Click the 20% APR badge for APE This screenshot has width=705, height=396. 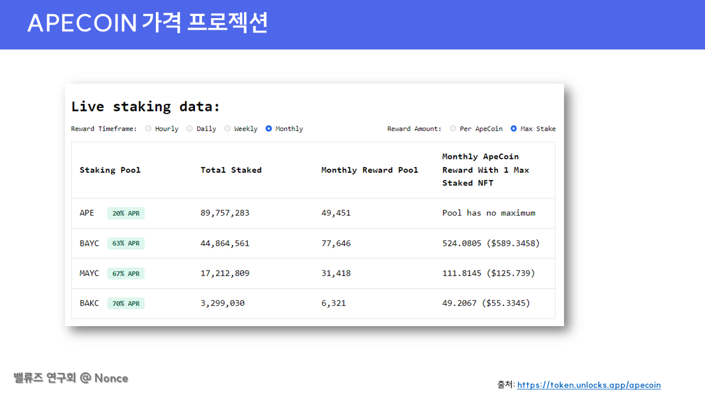[x=126, y=213]
